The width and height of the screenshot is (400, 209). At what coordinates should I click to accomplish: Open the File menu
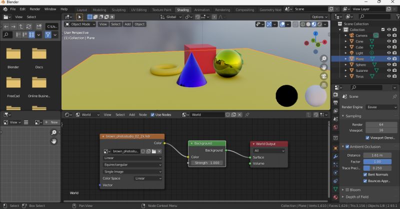pos(13,9)
